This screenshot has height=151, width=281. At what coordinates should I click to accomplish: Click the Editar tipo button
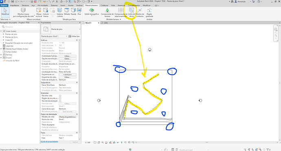pos(74,36)
